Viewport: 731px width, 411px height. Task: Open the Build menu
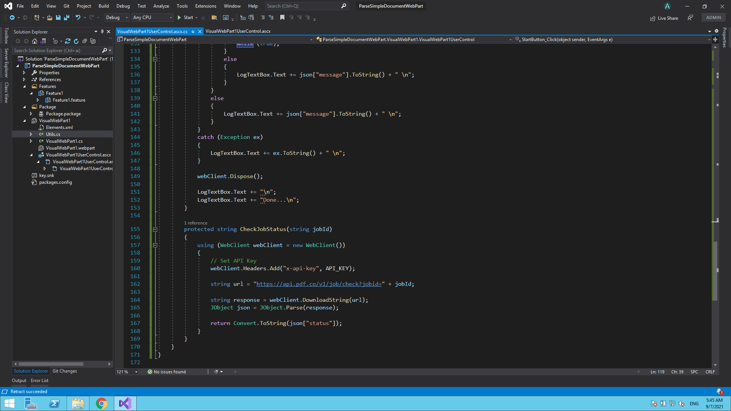click(104, 6)
